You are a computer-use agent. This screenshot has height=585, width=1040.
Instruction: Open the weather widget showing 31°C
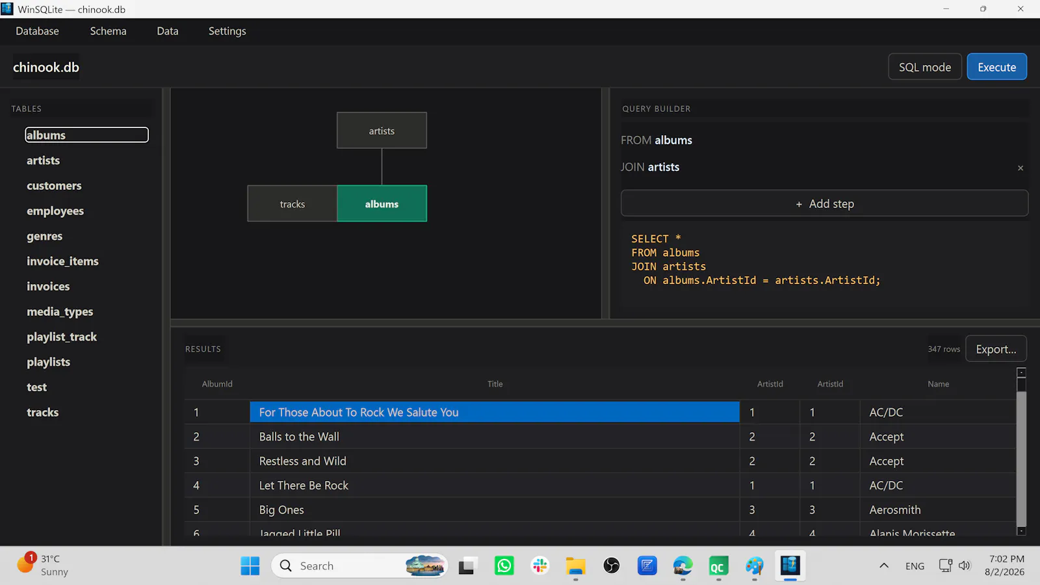click(x=42, y=565)
